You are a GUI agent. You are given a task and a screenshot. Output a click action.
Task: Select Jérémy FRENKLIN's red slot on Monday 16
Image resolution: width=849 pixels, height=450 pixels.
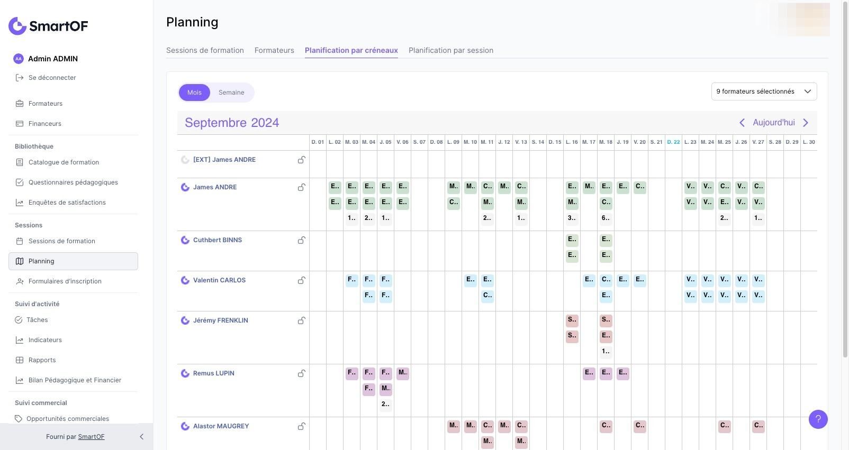(572, 320)
